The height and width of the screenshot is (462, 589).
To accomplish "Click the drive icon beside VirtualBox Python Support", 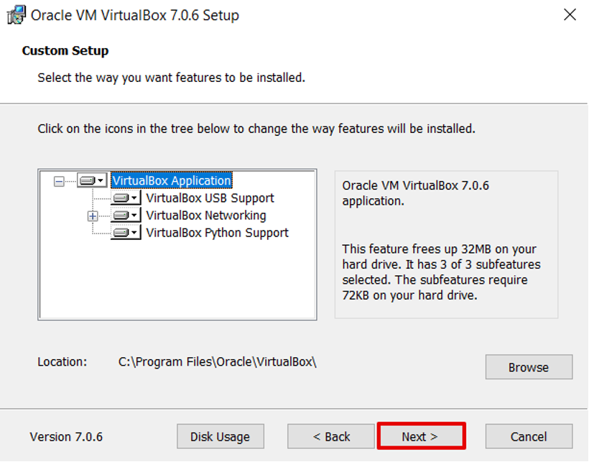I will coord(126,233).
